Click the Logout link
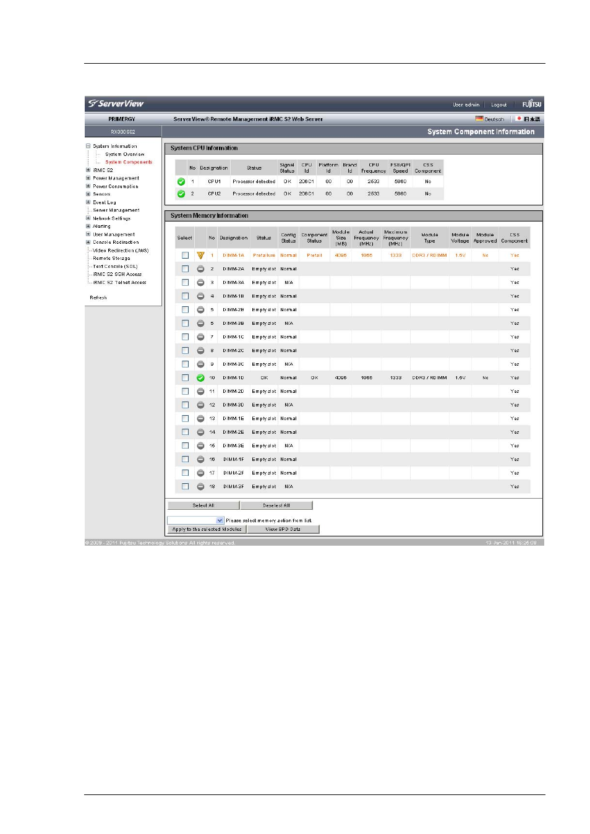Screen dimensions: 590x834 coord(499,105)
